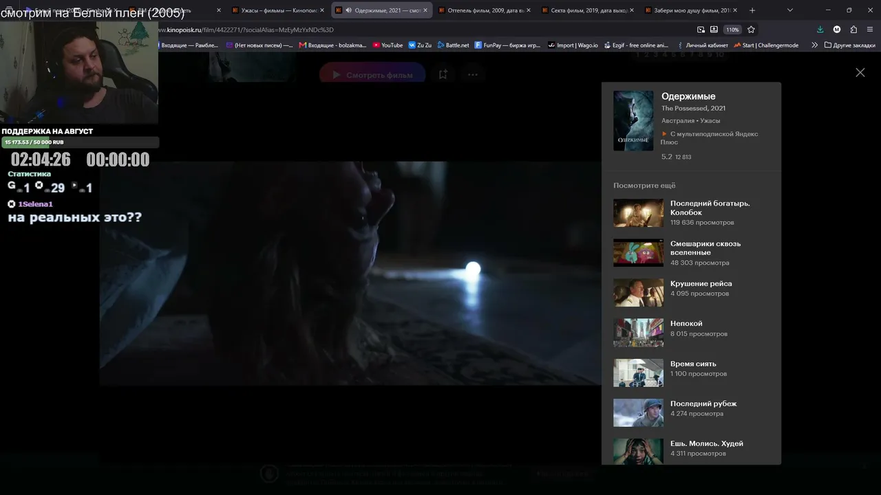Click the bookmark add-to-list icon
This screenshot has height=495, width=881.
tap(443, 75)
